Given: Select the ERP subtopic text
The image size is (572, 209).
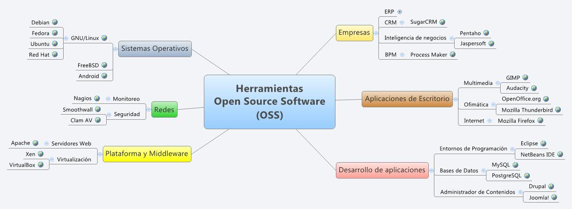Looking at the screenshot, I should click(389, 12).
